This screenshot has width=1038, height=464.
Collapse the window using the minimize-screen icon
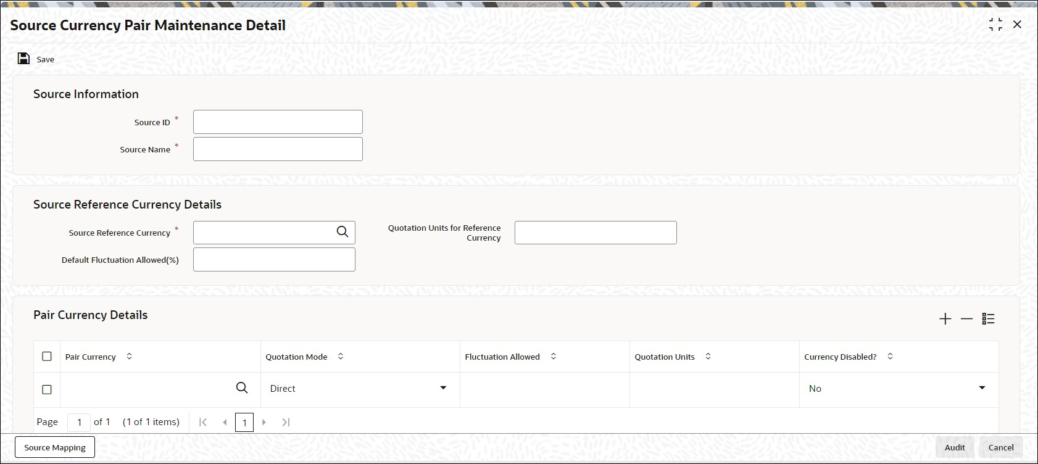(995, 25)
